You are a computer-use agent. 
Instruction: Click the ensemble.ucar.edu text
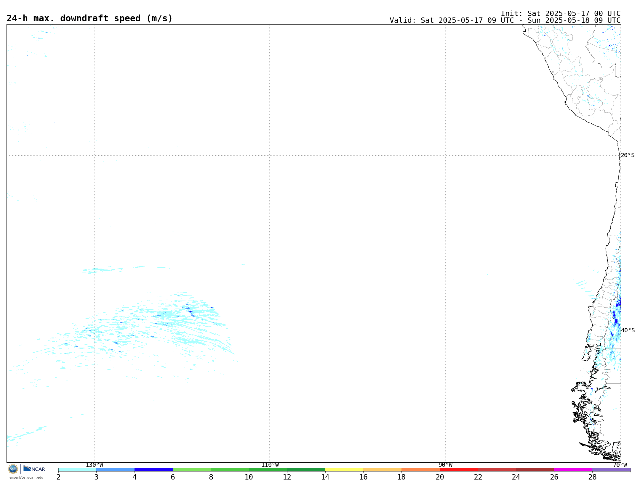point(26,477)
